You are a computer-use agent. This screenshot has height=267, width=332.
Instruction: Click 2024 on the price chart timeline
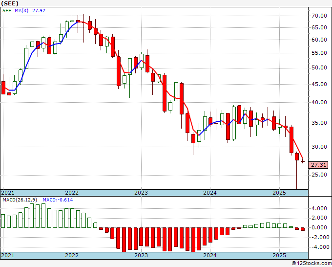210,193
